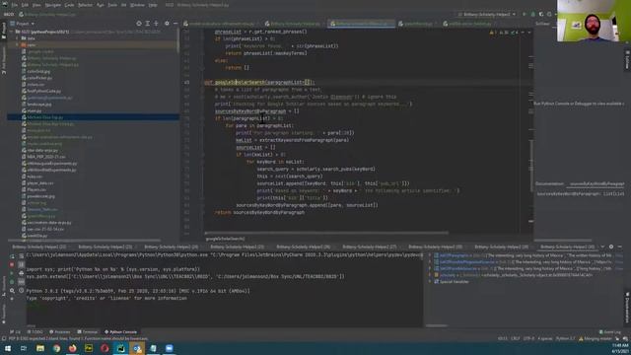Open the Event Log
This screenshot has width=631, height=355.
click(x=609, y=332)
